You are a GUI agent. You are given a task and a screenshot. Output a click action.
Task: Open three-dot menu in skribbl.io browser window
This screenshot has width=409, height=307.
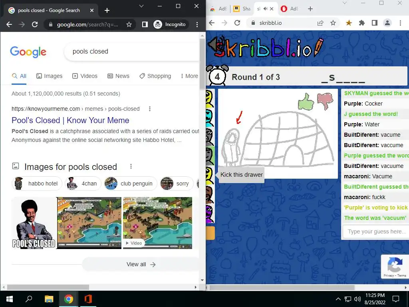click(400, 23)
